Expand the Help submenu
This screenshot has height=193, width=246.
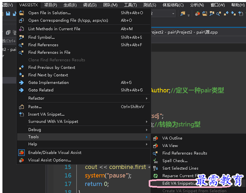(84, 144)
